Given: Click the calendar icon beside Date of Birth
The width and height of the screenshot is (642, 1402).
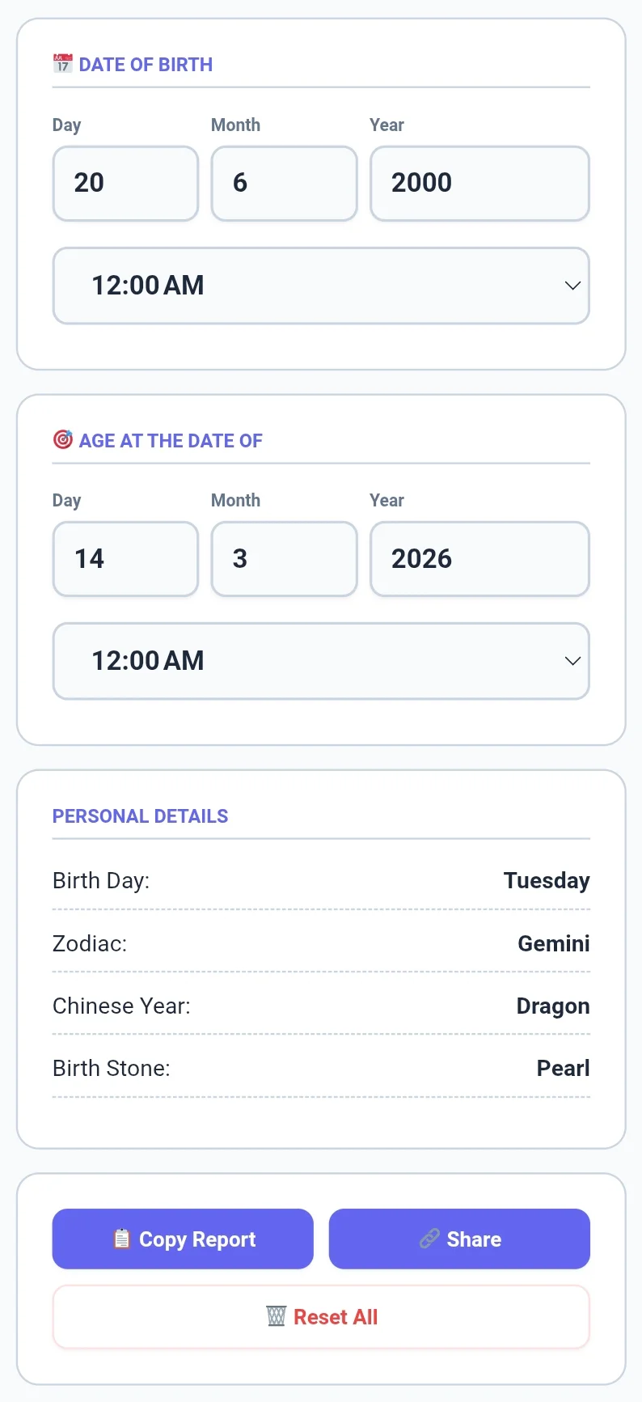Looking at the screenshot, I should pyautogui.click(x=62, y=62).
